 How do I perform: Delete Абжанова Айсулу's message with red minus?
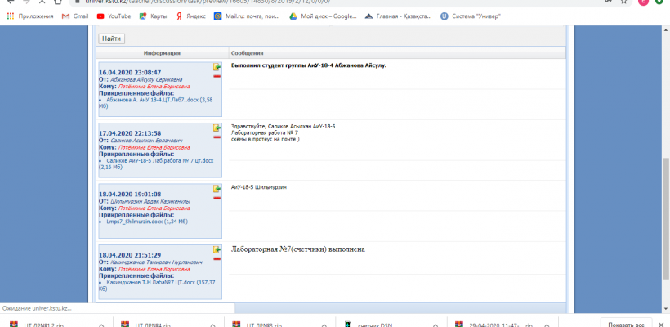coord(217,76)
